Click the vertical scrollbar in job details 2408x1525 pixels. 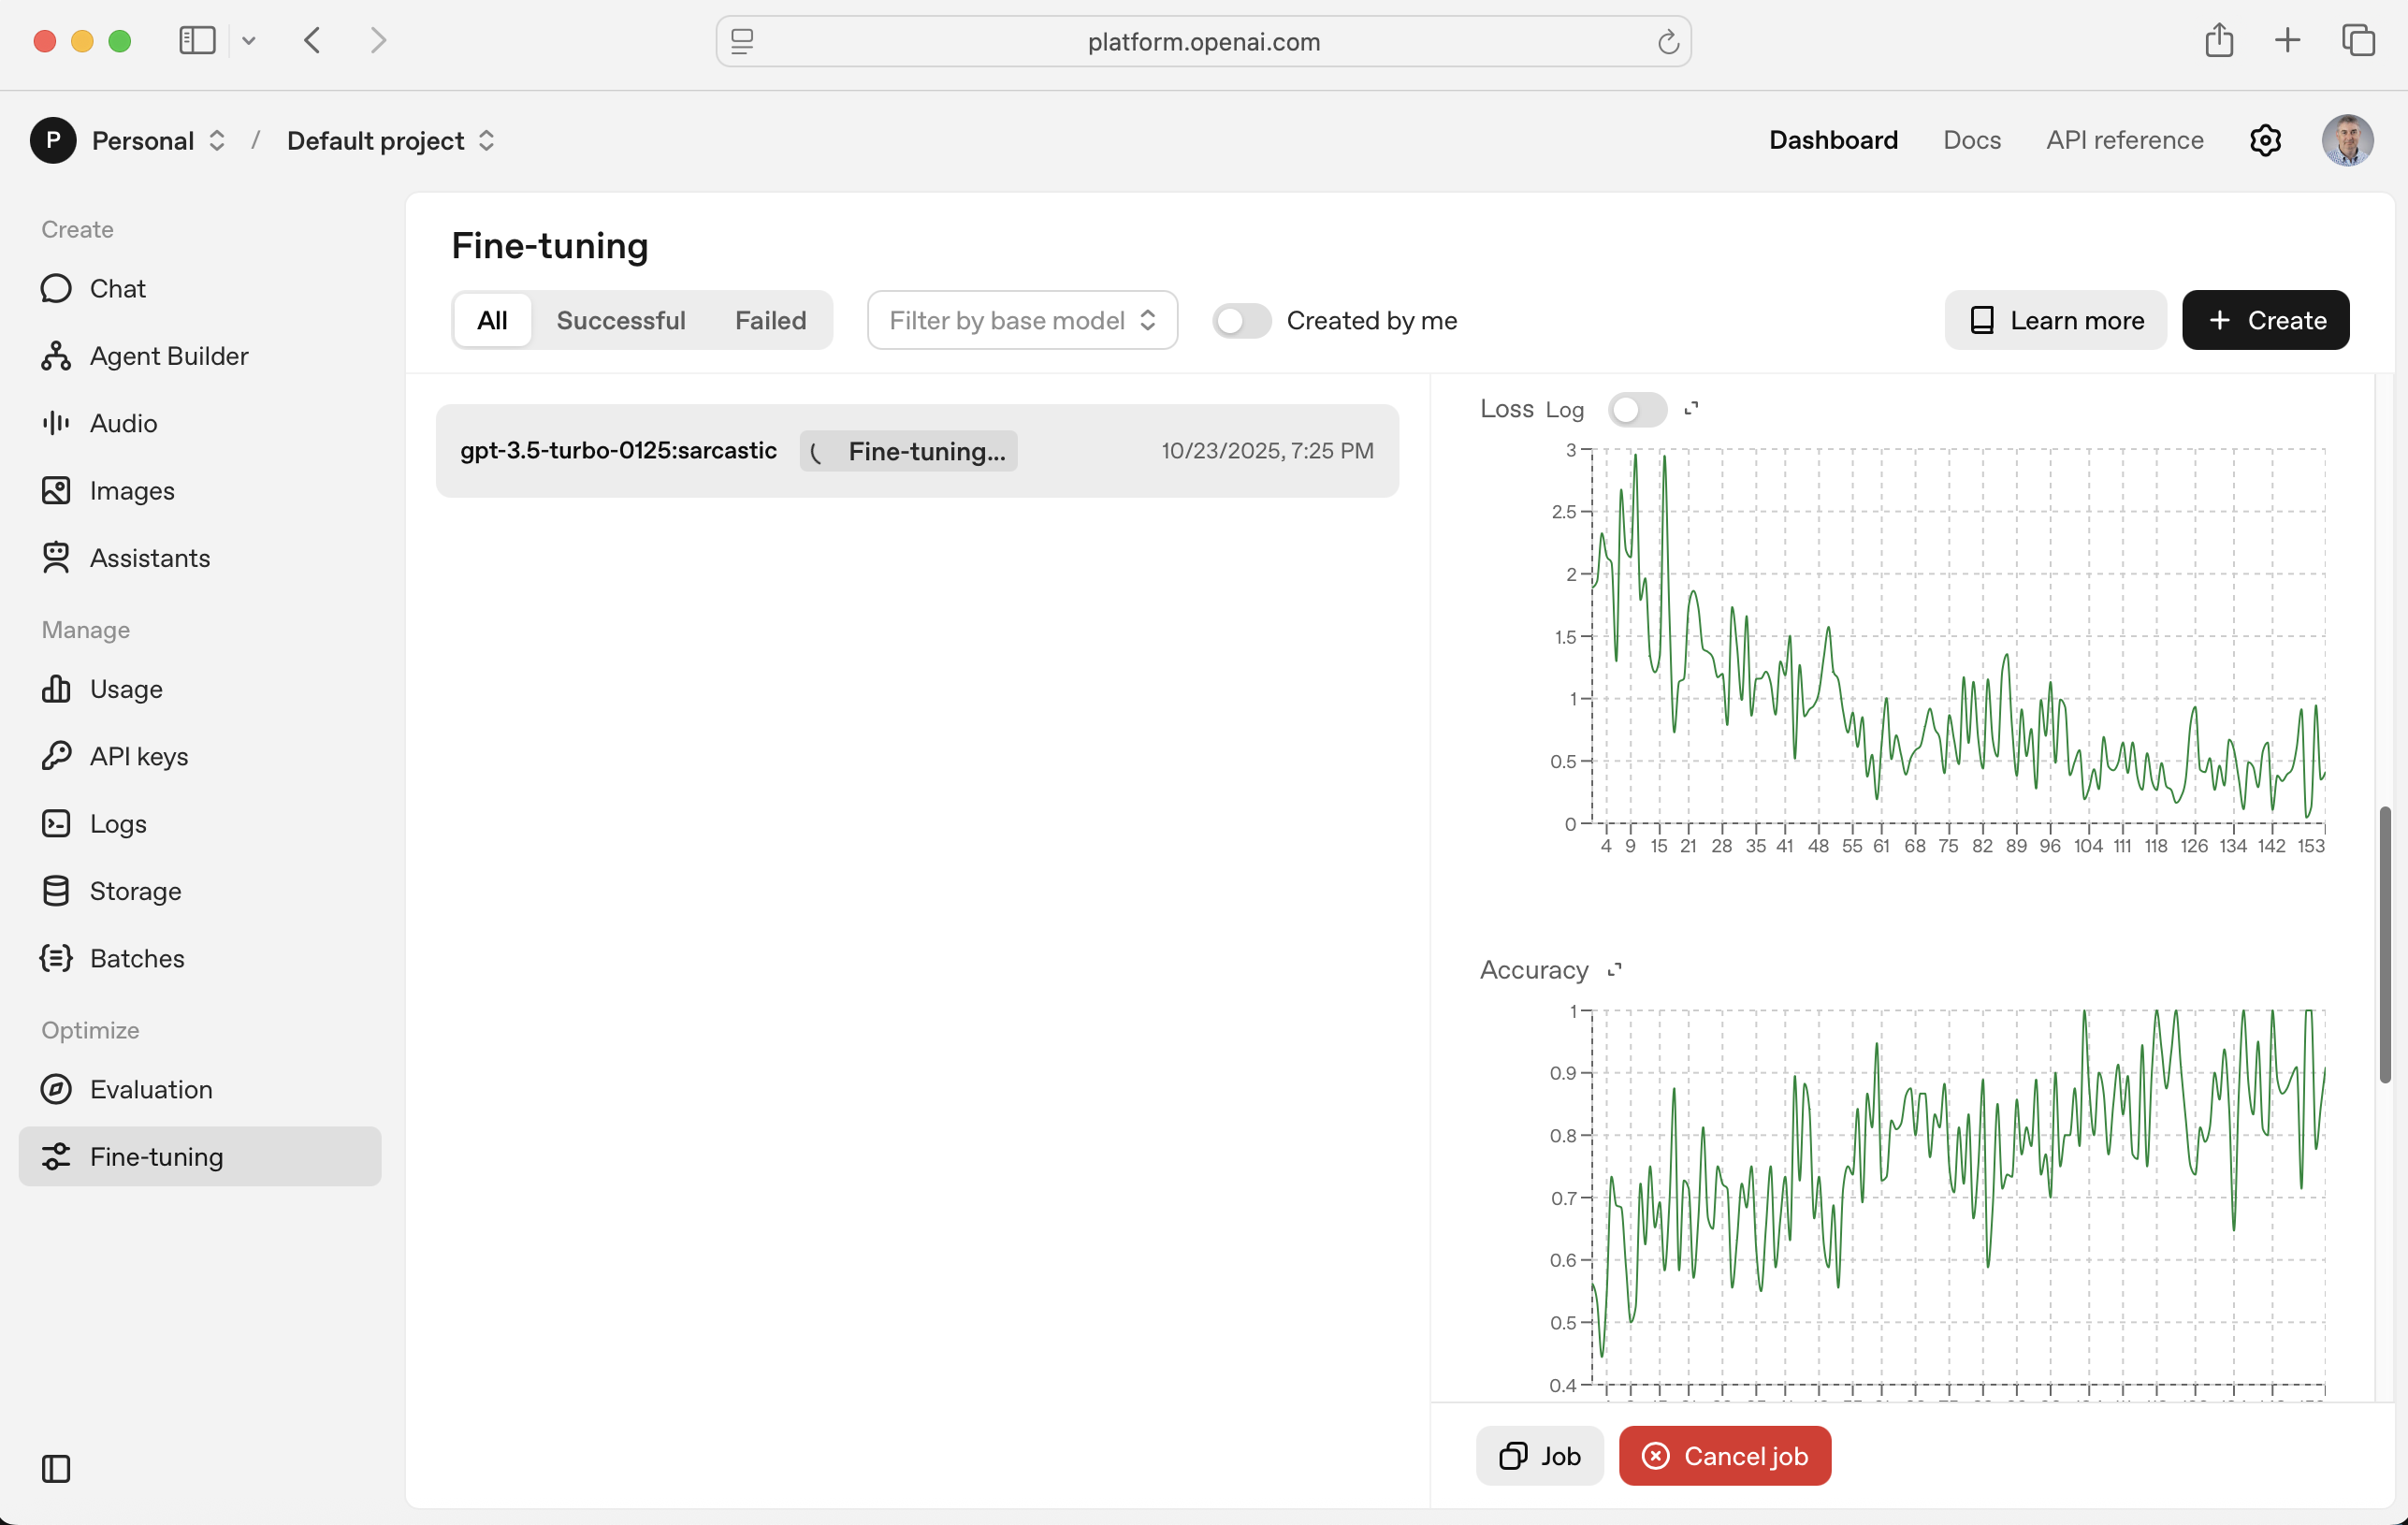[x=2384, y=943]
